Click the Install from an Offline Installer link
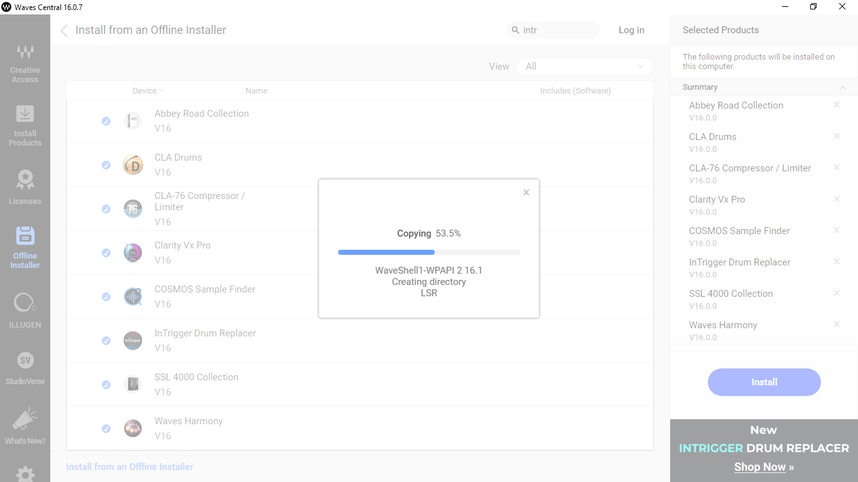 click(129, 467)
